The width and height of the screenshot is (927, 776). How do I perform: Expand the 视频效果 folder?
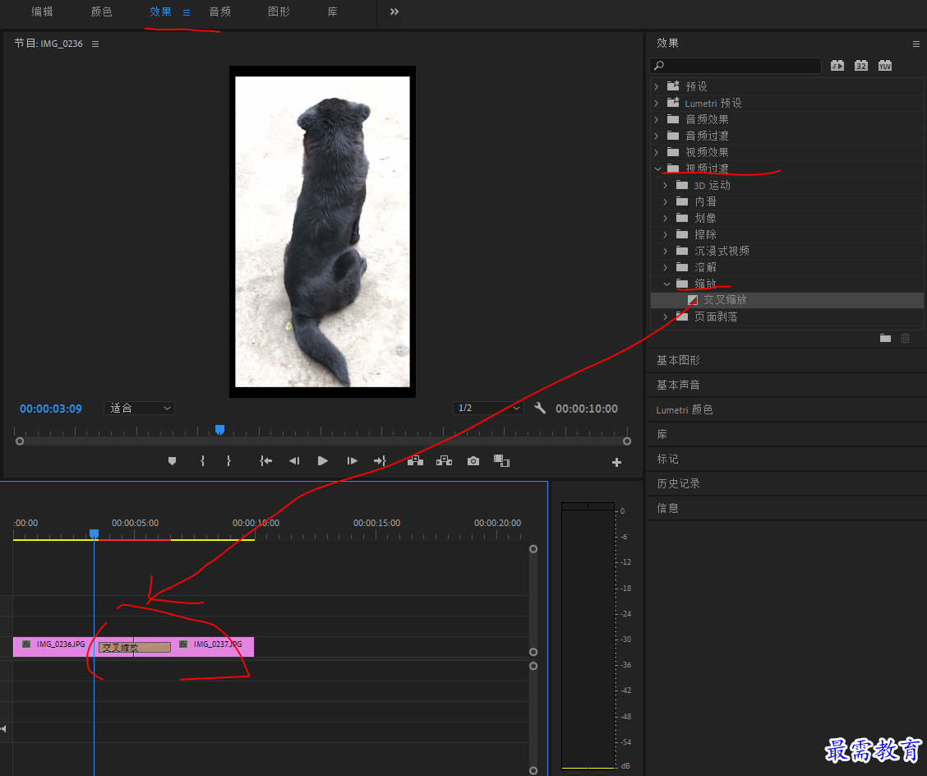[x=657, y=153]
